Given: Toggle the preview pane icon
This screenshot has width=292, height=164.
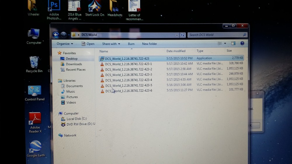Looking at the screenshot, I should (233, 43).
